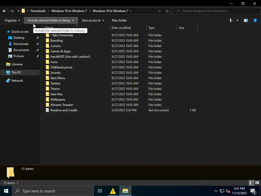This screenshot has height=196, width=261.
Task: Switch to large thumbnails view in status bar
Action: pos(257,183)
